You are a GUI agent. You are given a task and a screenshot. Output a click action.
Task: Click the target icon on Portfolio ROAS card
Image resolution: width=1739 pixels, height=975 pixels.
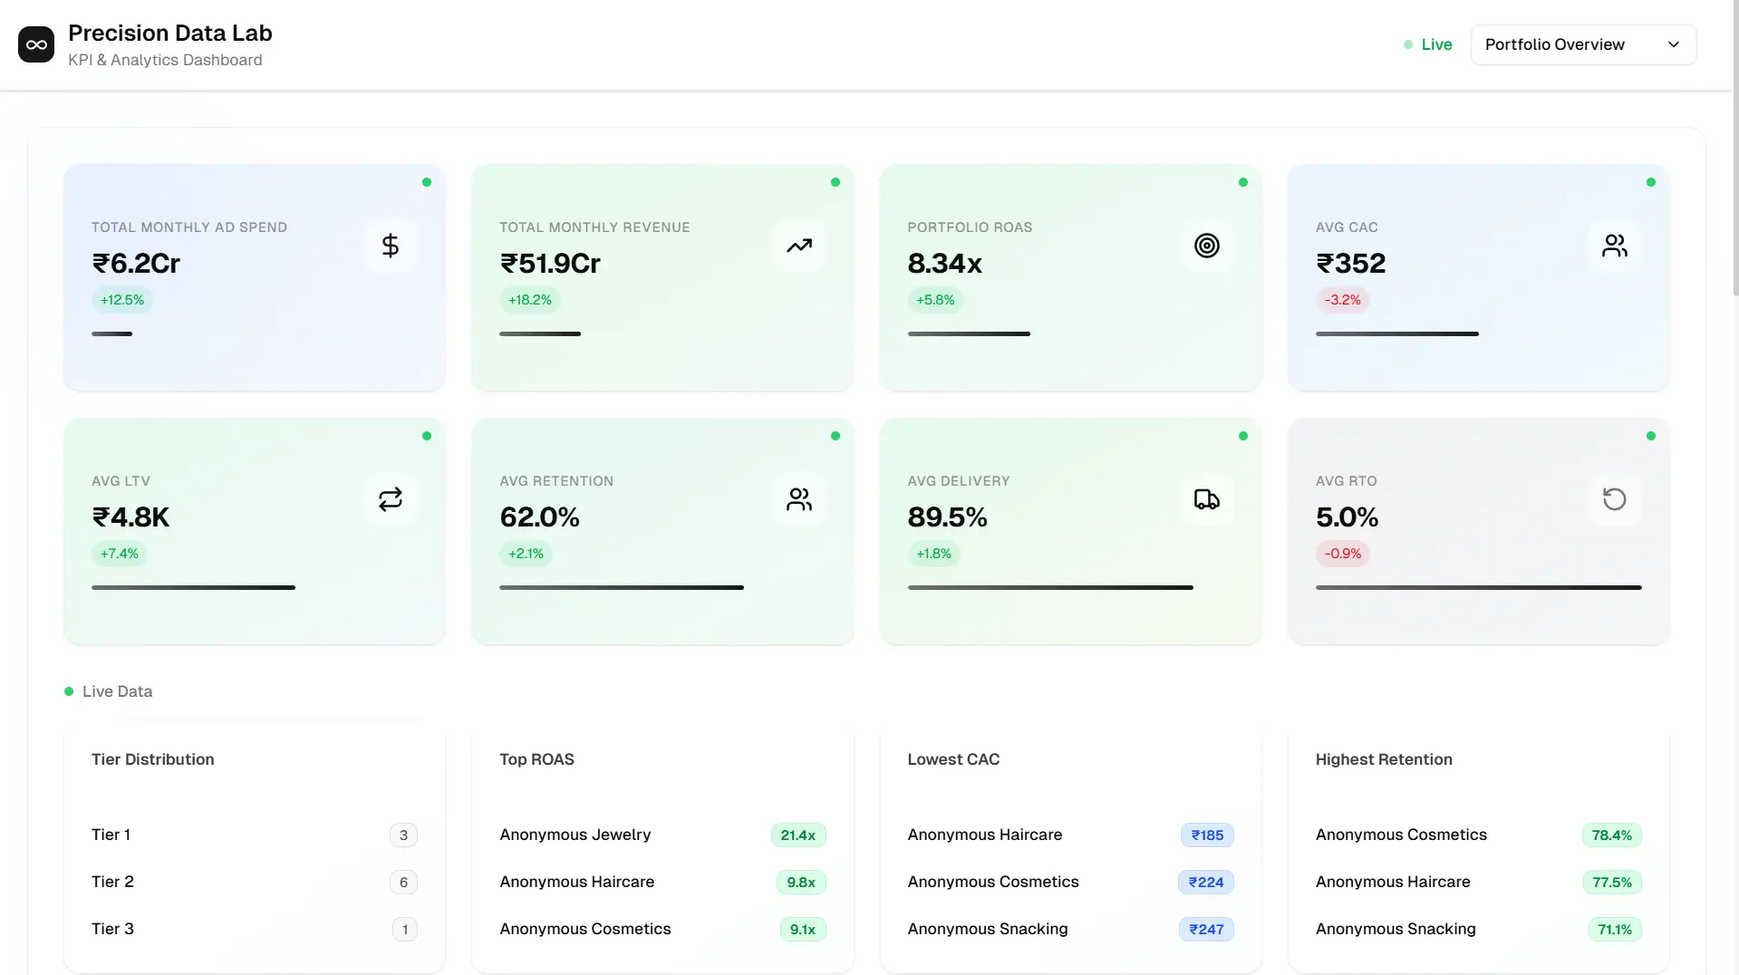(x=1206, y=245)
